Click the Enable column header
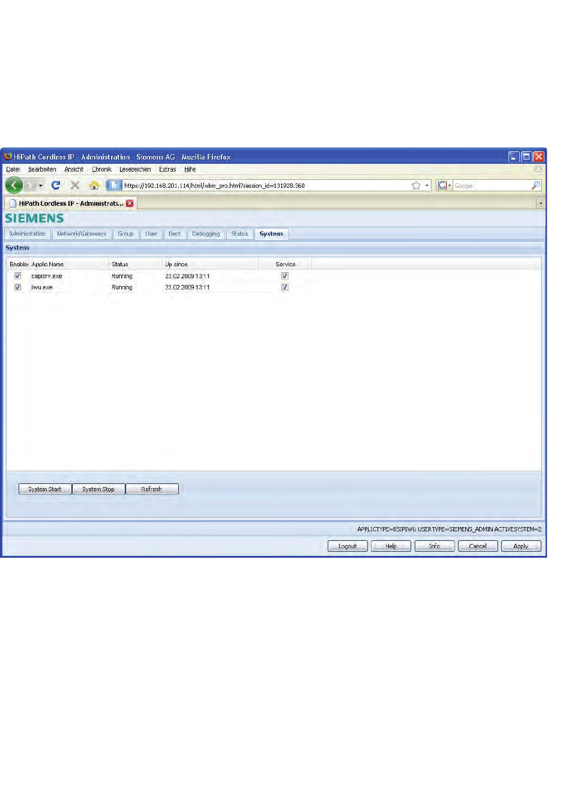This screenshot has width=581, height=788. (18, 264)
